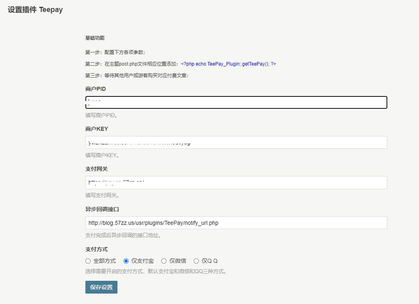The height and width of the screenshot is (304, 419).
Task: Click the blue TeePay_Plugin::getTeePay() php code
Action: pyautogui.click(x=229, y=64)
